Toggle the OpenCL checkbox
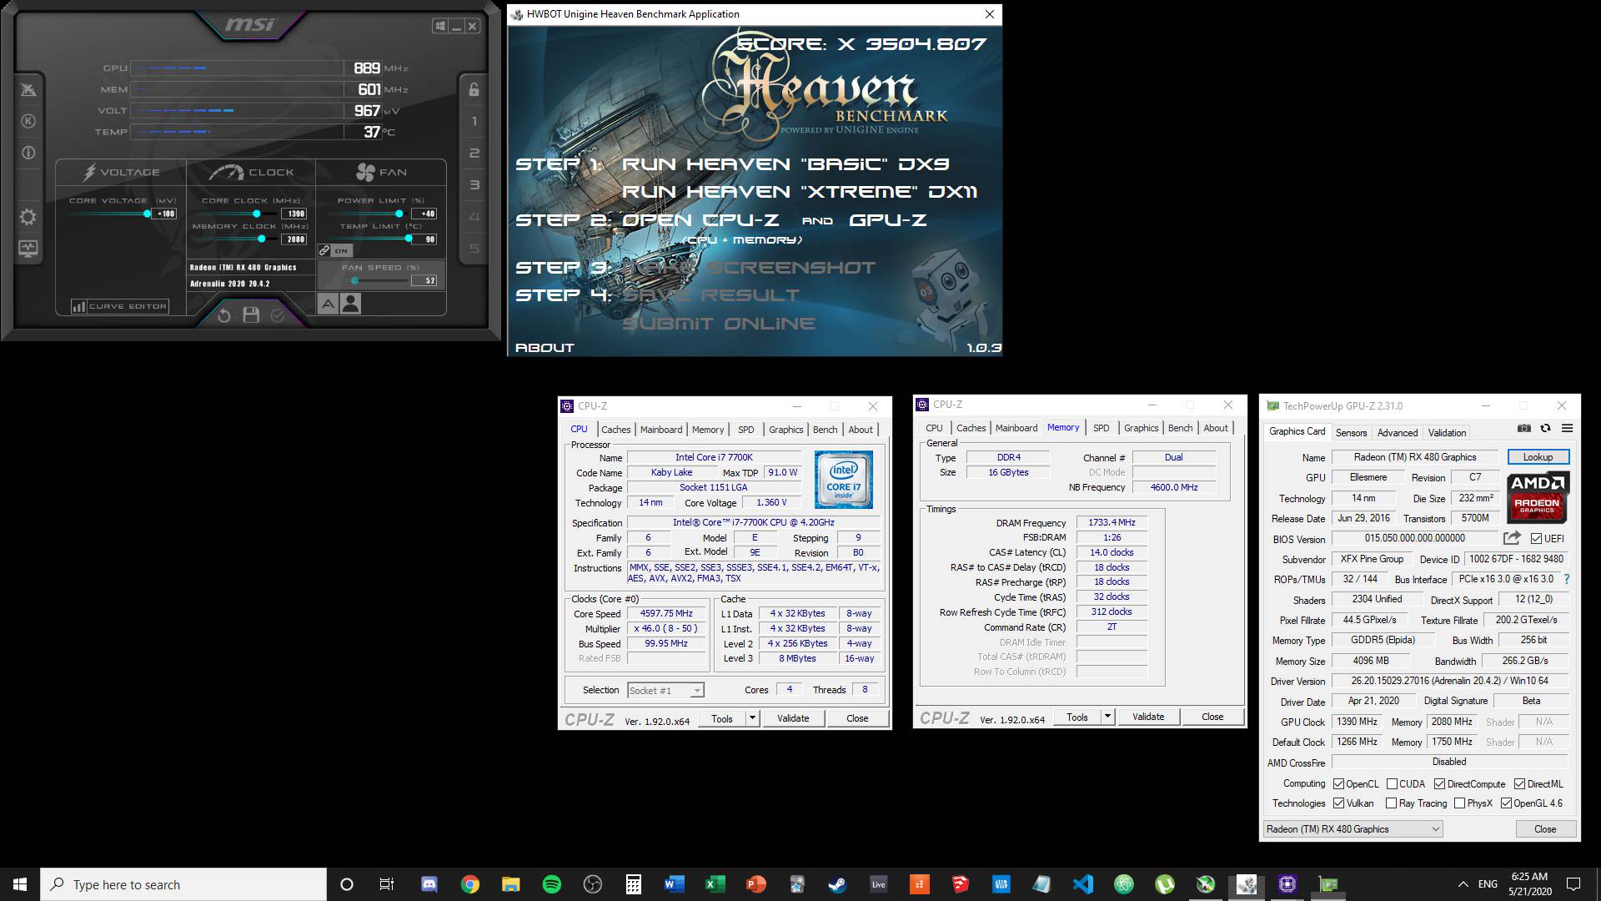1601x901 pixels. pyautogui.click(x=1338, y=784)
